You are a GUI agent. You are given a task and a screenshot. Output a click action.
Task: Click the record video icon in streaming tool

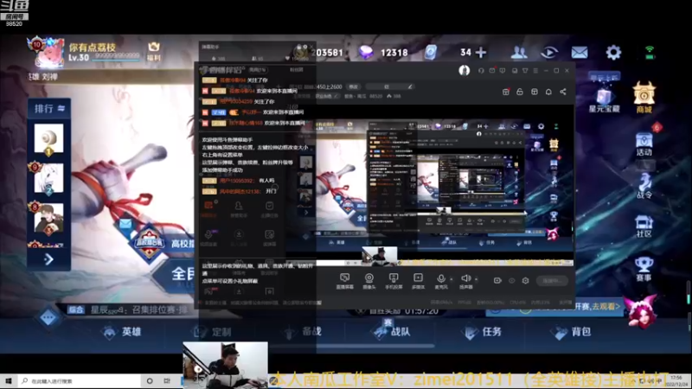497,280
